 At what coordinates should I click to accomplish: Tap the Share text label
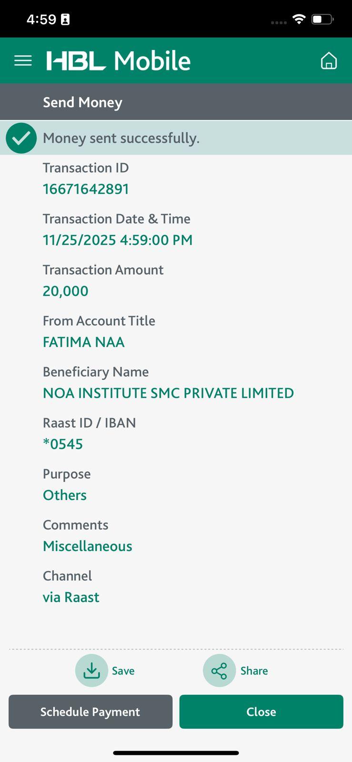pos(254,671)
